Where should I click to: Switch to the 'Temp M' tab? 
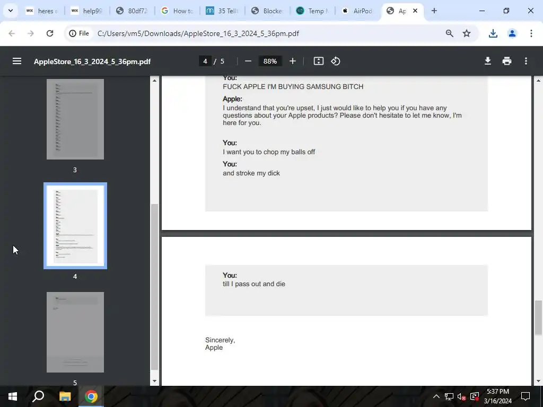point(312,11)
